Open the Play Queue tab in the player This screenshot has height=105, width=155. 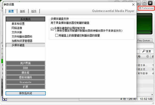pos(143,40)
